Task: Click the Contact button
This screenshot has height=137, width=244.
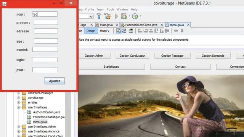Action: click(180, 67)
